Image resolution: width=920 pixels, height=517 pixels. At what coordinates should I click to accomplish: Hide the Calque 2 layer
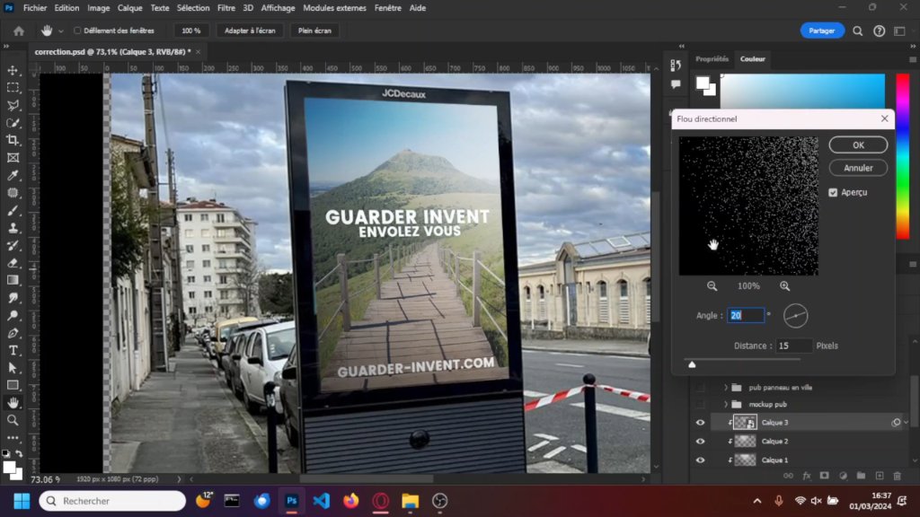700,441
